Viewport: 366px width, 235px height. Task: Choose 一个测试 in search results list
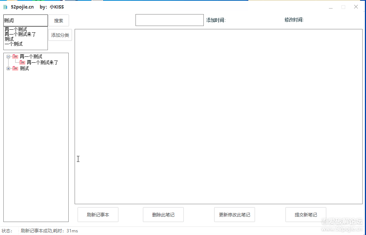pos(13,44)
